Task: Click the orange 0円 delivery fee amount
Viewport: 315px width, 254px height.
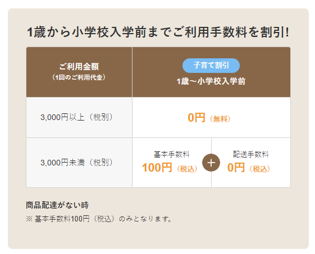Action: [236, 168]
